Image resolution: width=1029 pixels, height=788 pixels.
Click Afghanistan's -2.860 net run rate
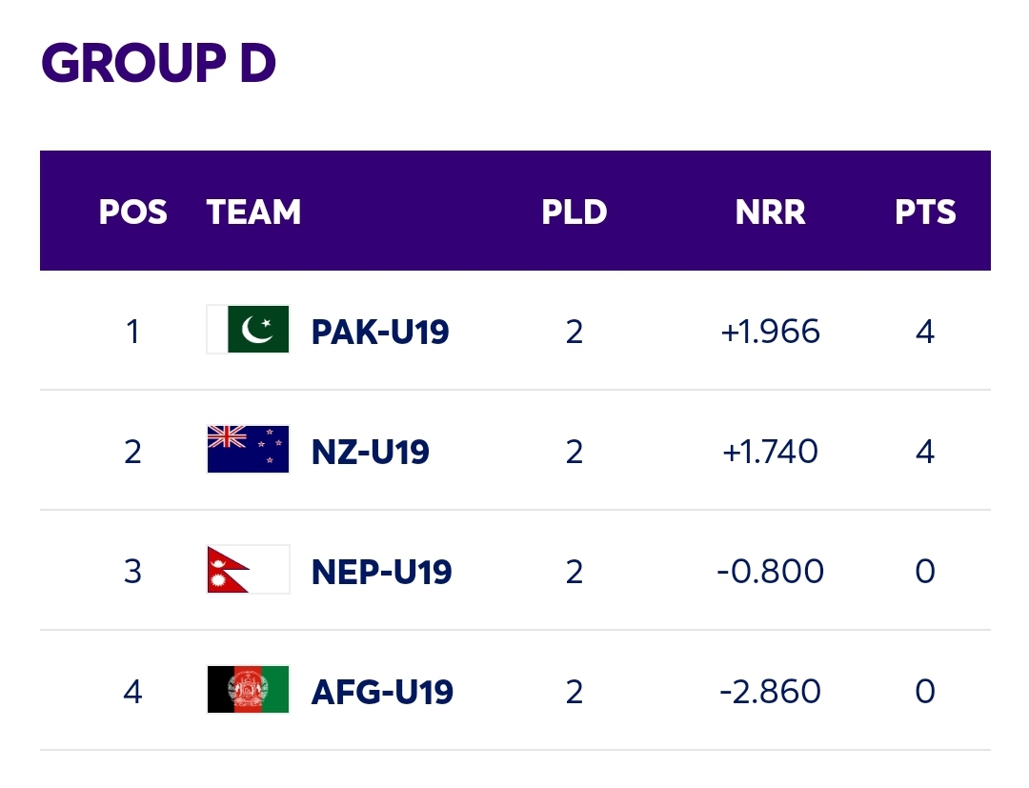[x=770, y=692]
